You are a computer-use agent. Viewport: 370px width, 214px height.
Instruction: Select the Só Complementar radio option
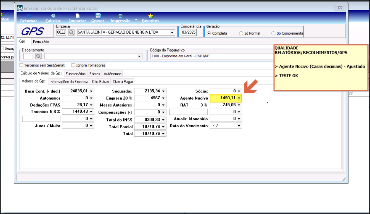coord(273,33)
